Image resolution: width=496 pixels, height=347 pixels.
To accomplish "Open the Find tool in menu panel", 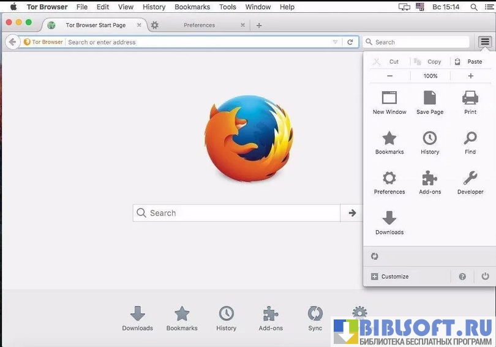I will pyautogui.click(x=470, y=138).
